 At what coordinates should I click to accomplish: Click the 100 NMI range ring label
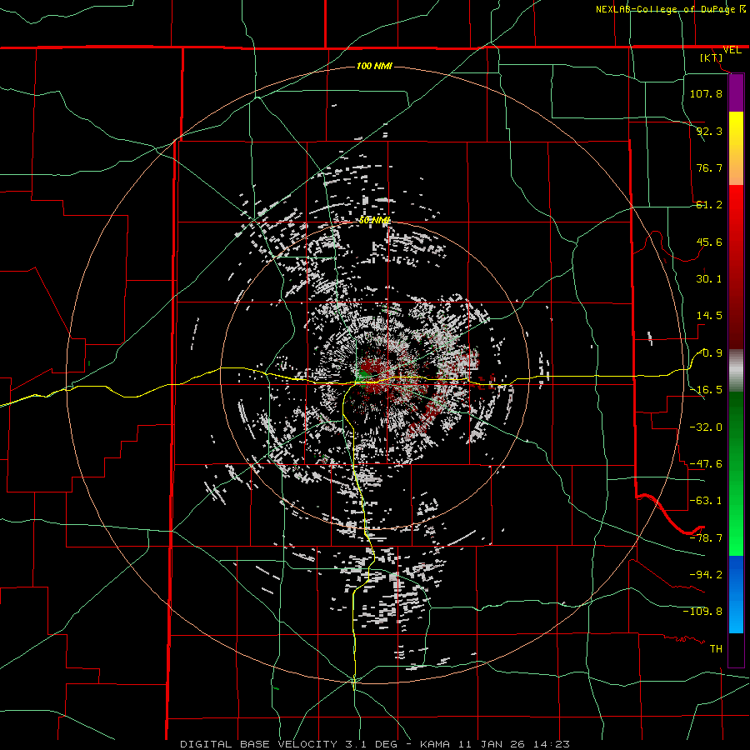coord(374,66)
